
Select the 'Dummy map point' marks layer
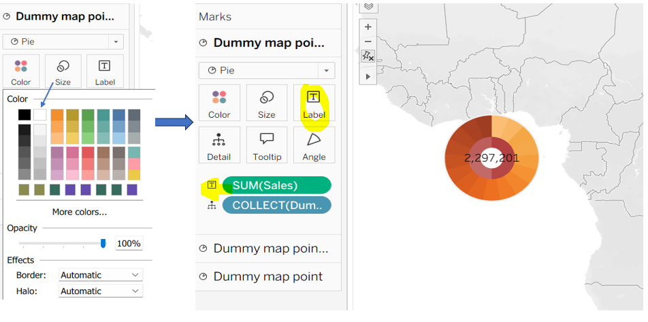coord(268,276)
